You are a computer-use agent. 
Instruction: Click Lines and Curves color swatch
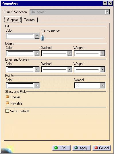20,69
